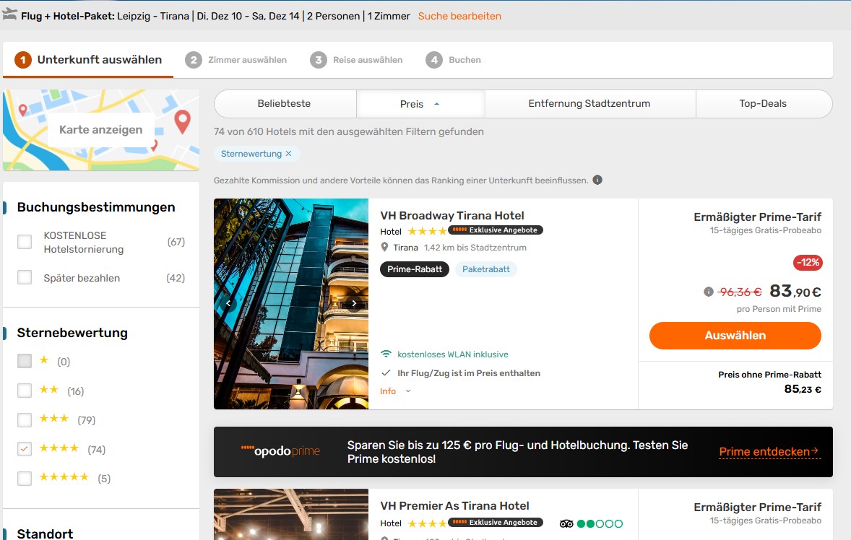
Task: Remove the Sternewertung filter chip
Action: click(x=289, y=154)
